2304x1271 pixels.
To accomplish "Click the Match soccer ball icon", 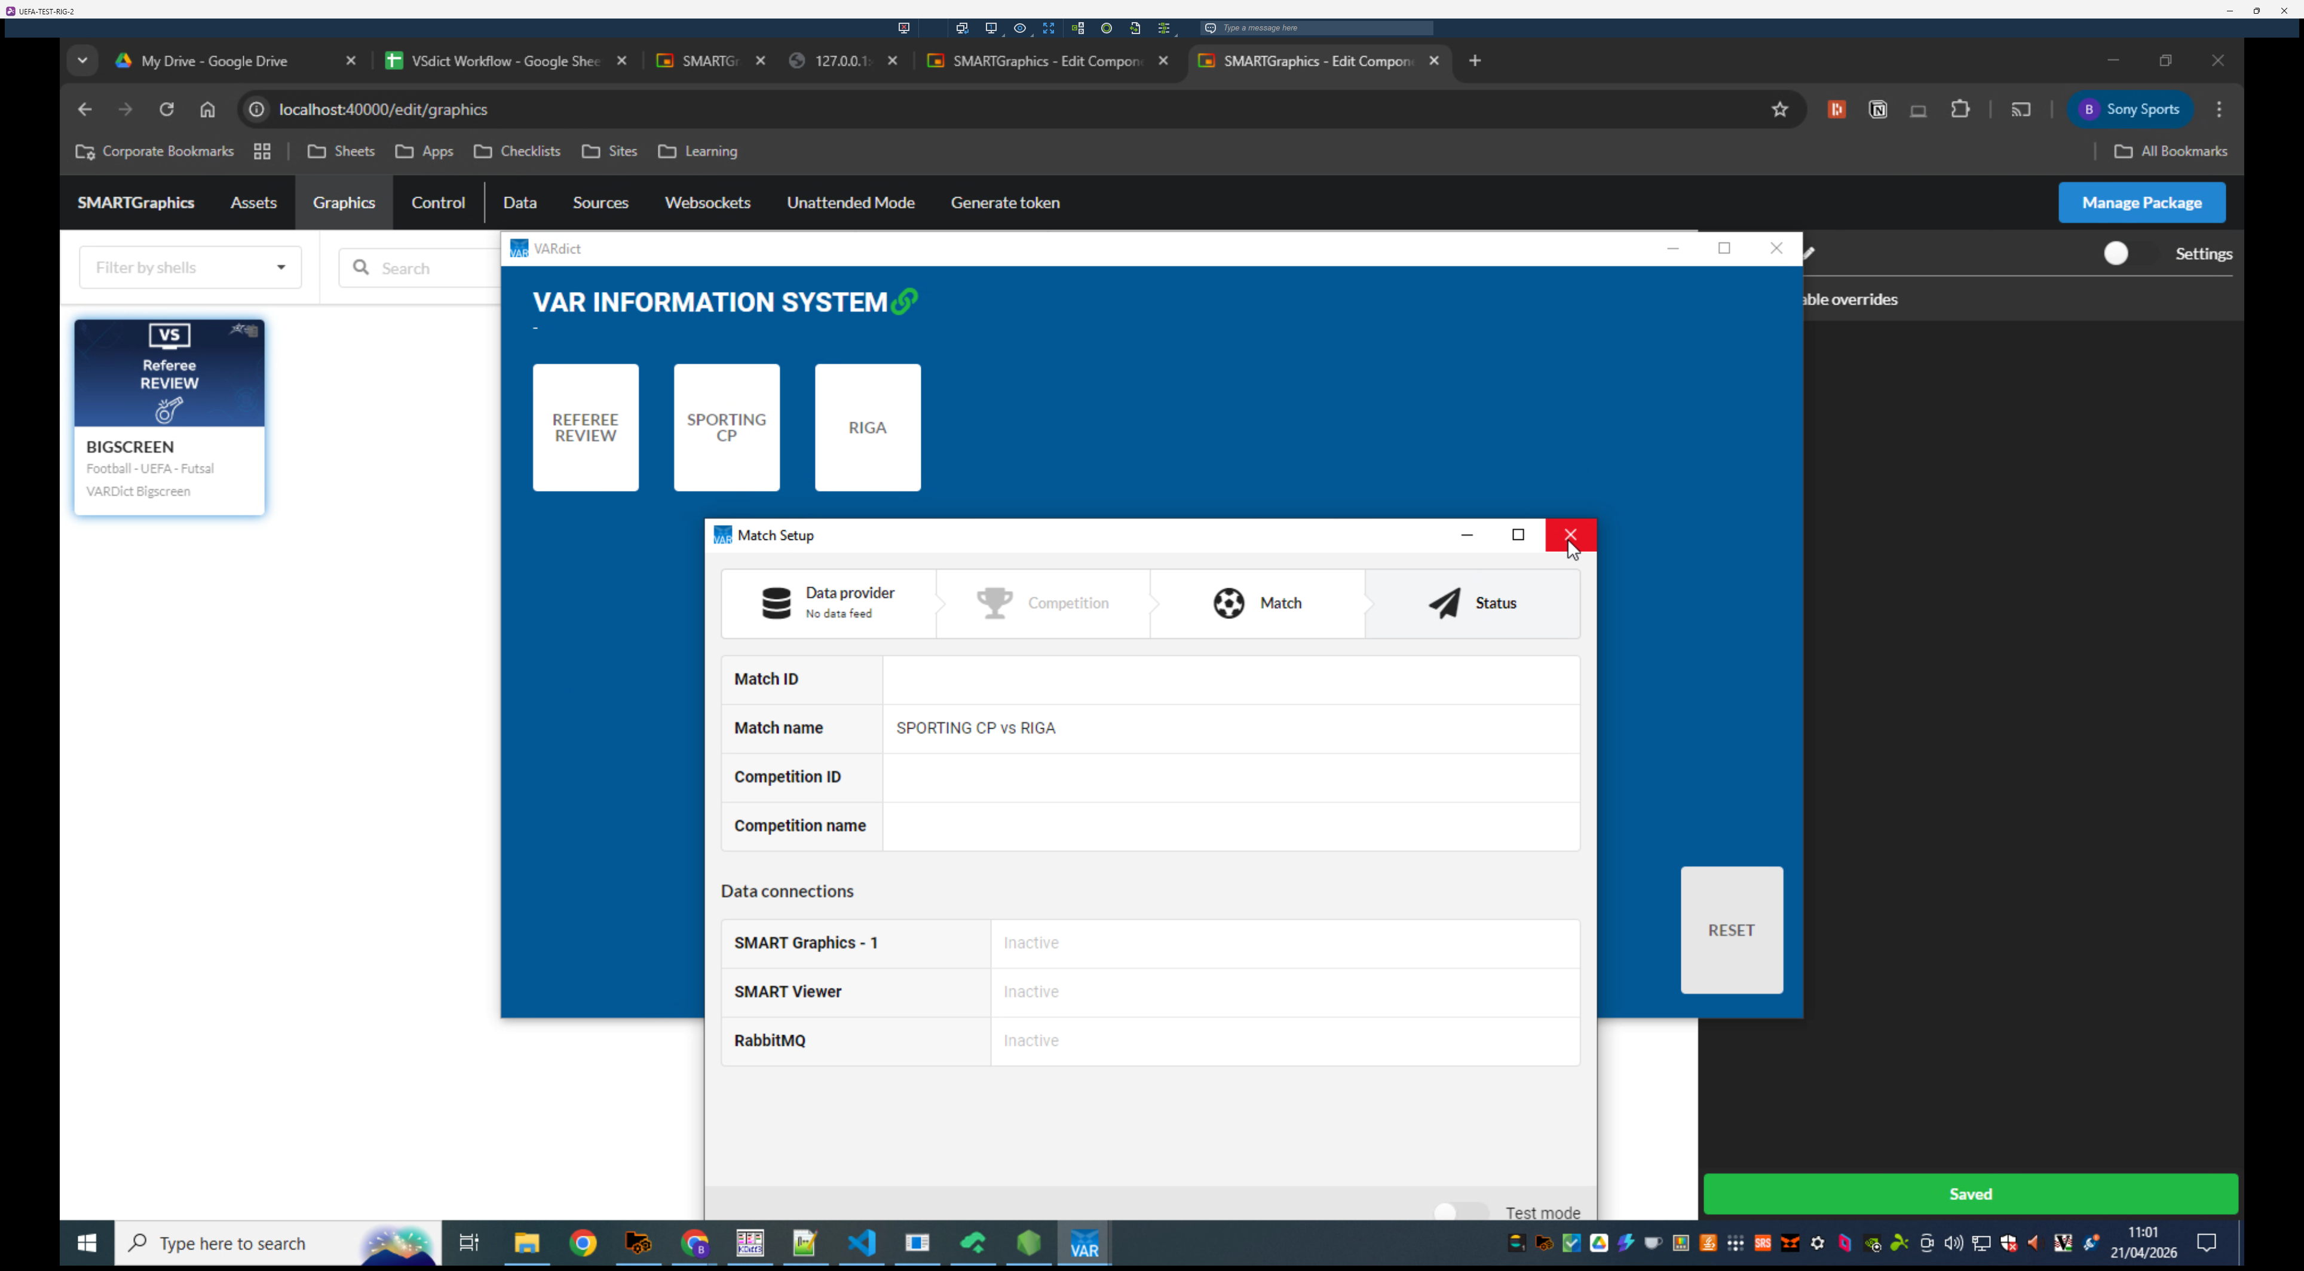I will [1228, 603].
